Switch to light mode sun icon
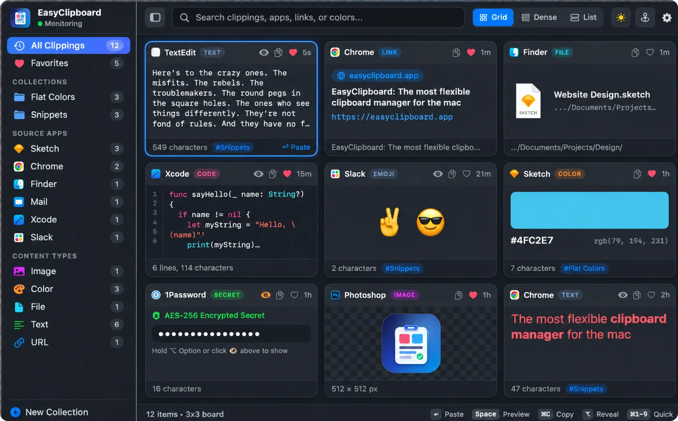Image resolution: width=678 pixels, height=421 pixels. coord(621,18)
